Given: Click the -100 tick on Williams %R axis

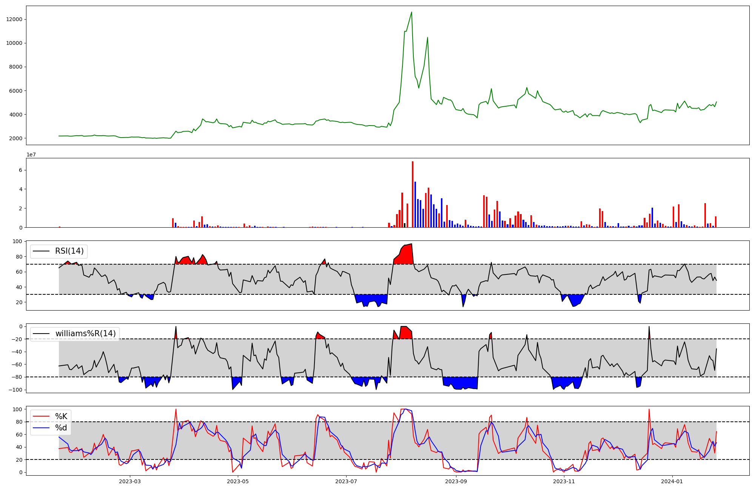Looking at the screenshot, I should click(x=15, y=390).
